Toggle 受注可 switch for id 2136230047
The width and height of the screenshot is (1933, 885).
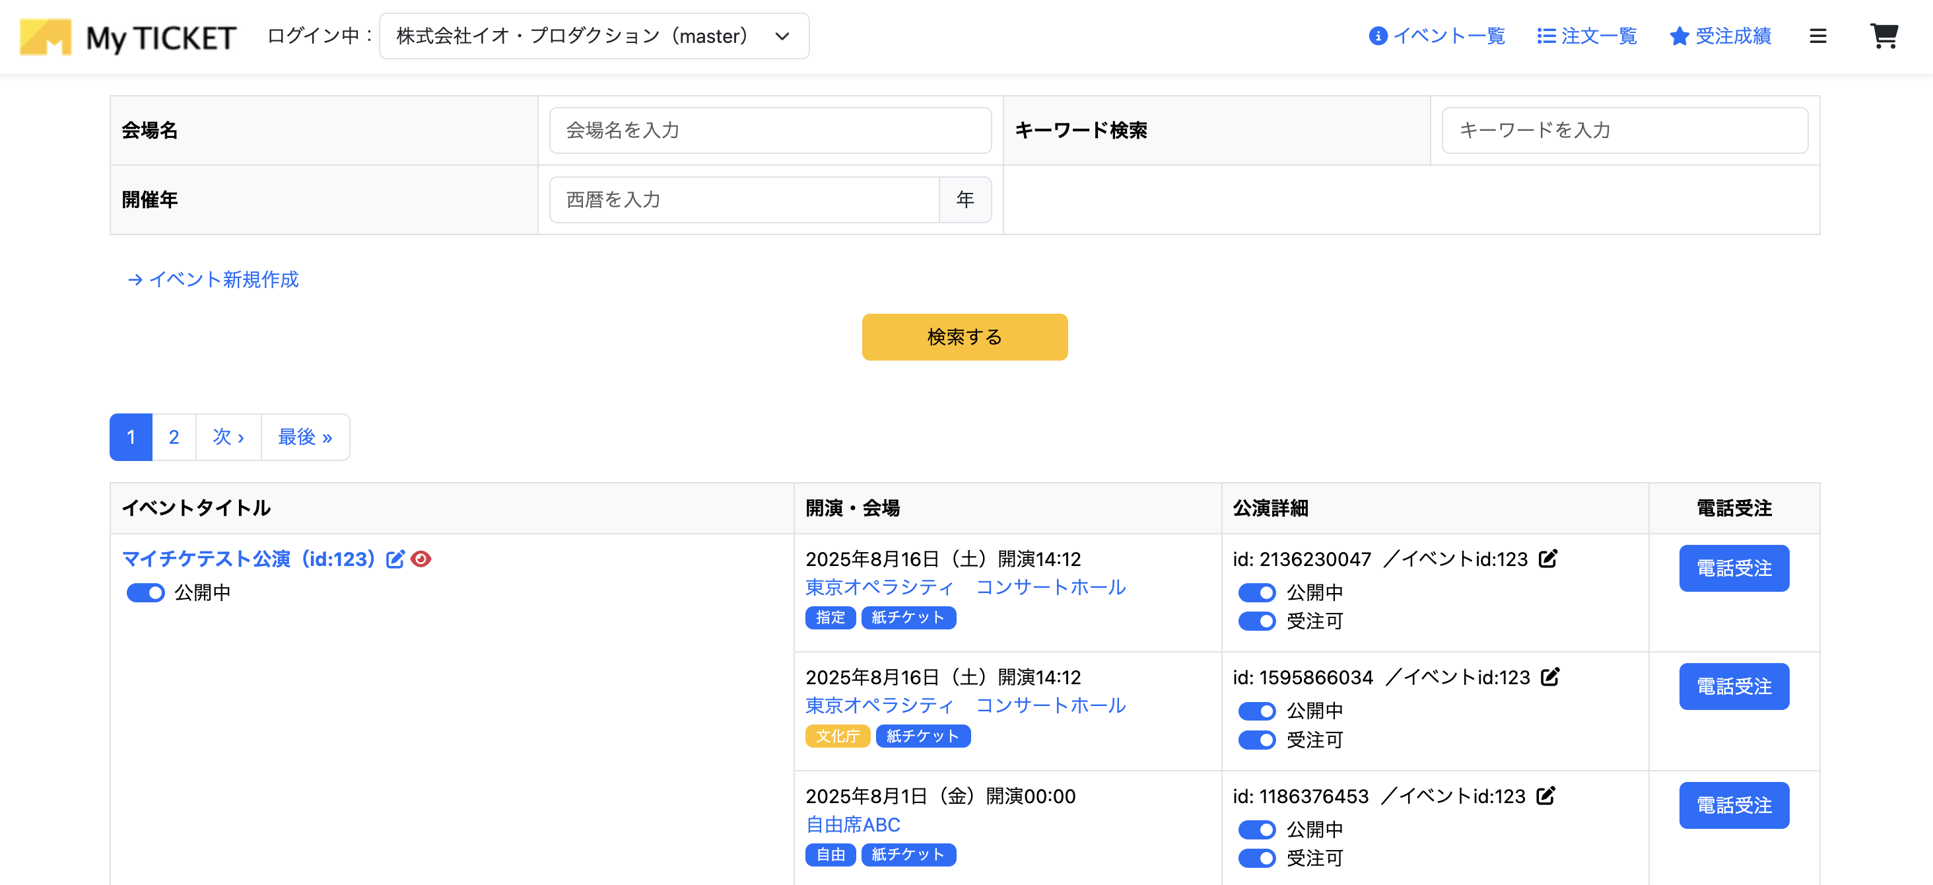[x=1257, y=621]
